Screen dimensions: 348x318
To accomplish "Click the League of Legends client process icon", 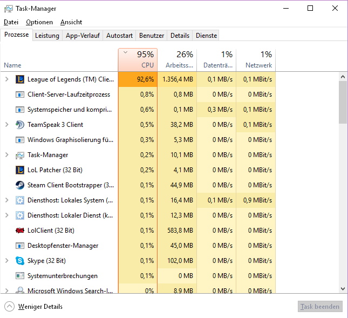I will click(x=20, y=79).
